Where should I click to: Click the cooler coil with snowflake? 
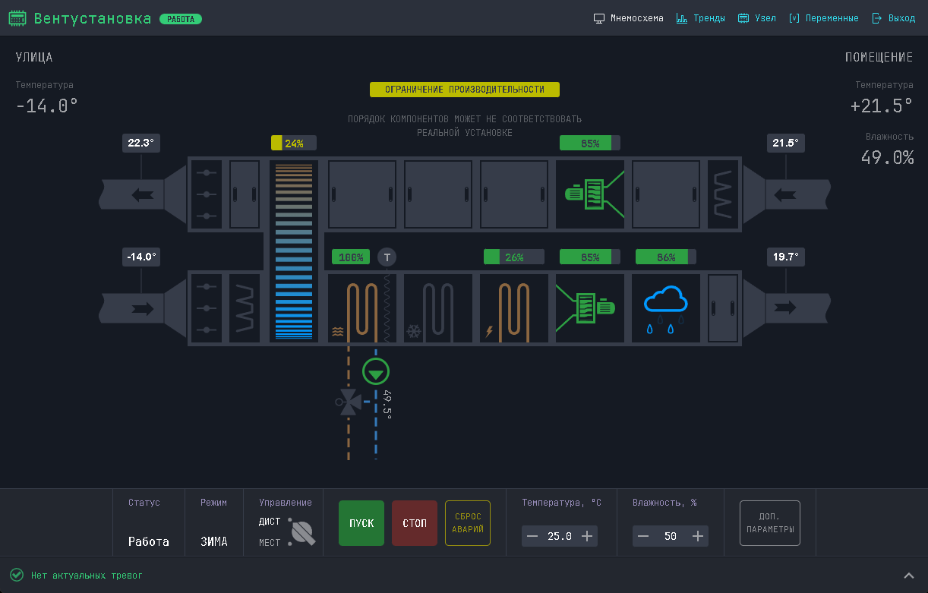tap(437, 308)
